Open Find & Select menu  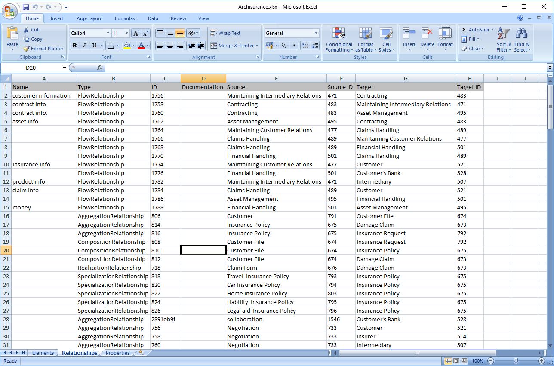522,40
